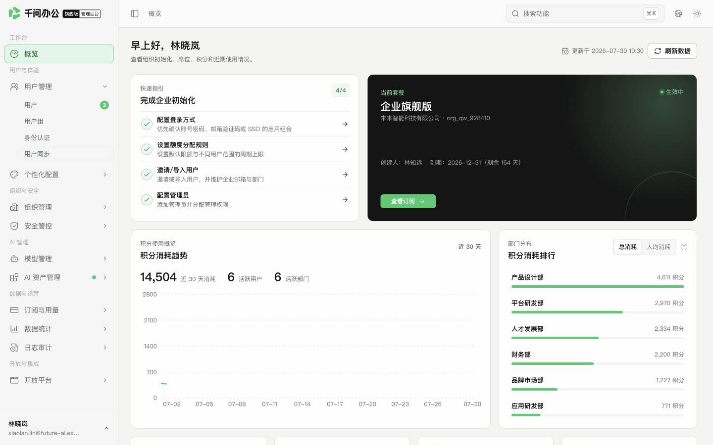Open 用户同步 submenu item
The width and height of the screenshot is (713, 445).
(x=66, y=154)
